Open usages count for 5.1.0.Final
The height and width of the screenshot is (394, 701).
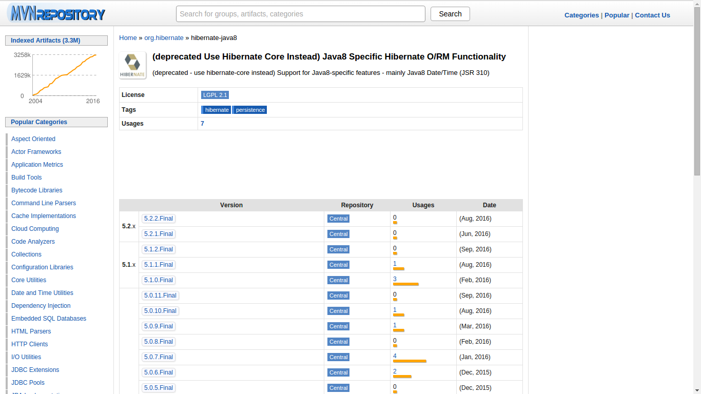pyautogui.click(x=395, y=279)
